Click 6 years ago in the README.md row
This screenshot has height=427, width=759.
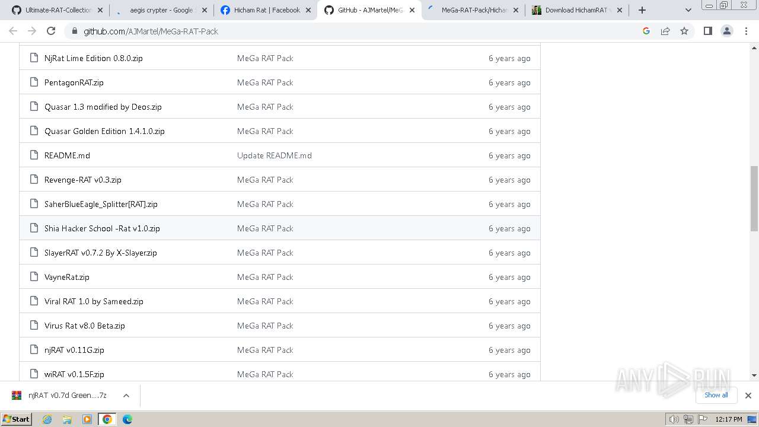pyautogui.click(x=509, y=155)
